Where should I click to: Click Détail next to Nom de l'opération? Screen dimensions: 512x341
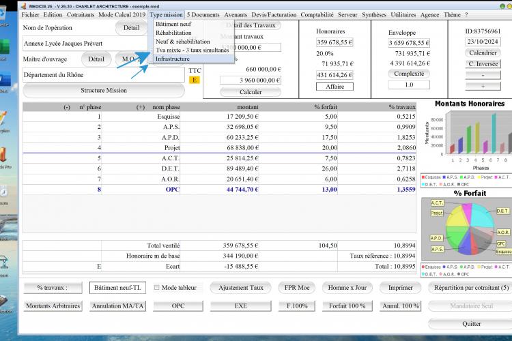click(131, 28)
